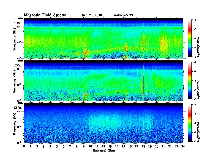Click the dZ/dt color bar
The width and height of the screenshot is (218, 168).
[x=190, y=123]
